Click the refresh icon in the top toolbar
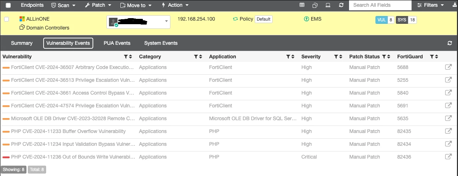This screenshot has width=458, height=176. [341, 5]
